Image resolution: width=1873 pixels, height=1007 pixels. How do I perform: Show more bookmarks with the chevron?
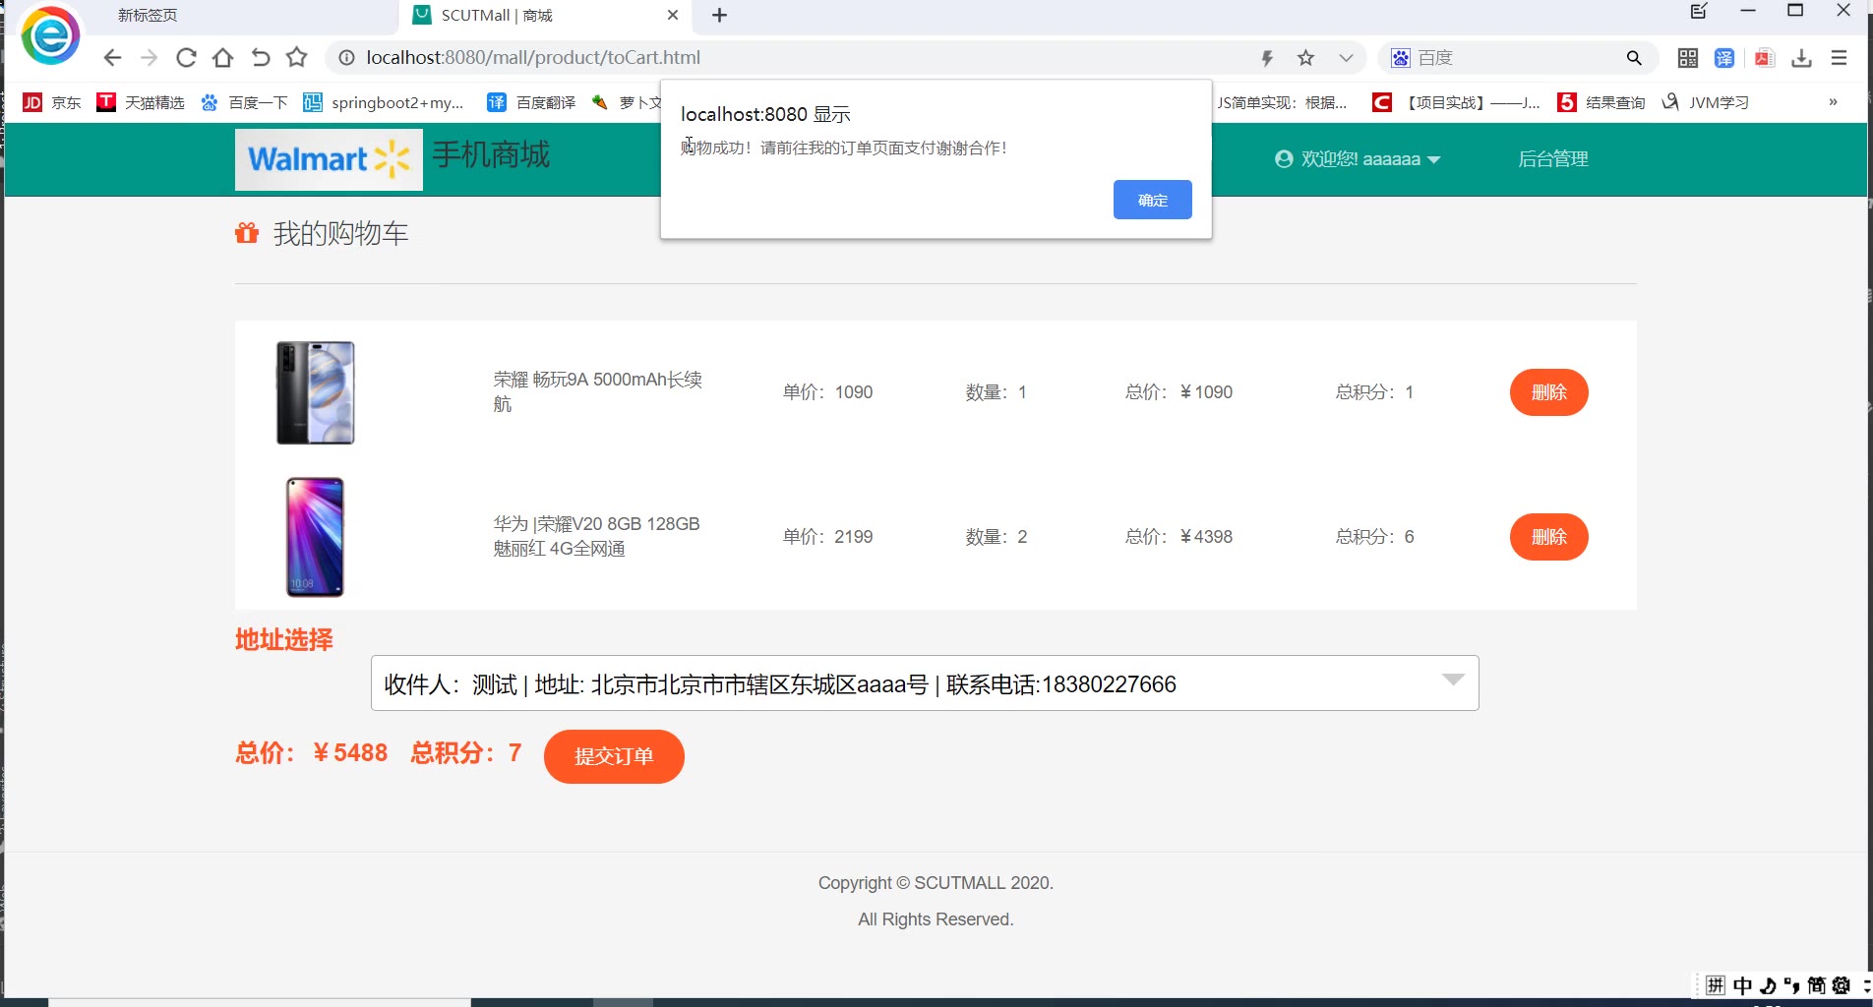pos(1833,102)
